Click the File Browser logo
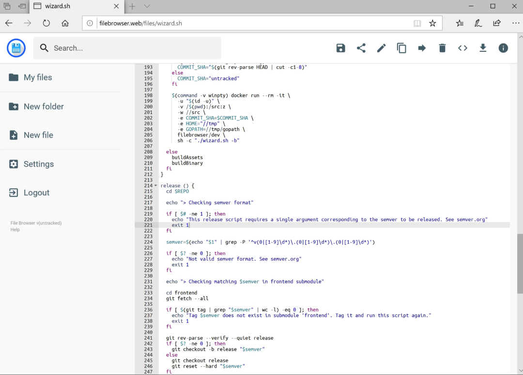523x375 pixels. click(x=16, y=48)
